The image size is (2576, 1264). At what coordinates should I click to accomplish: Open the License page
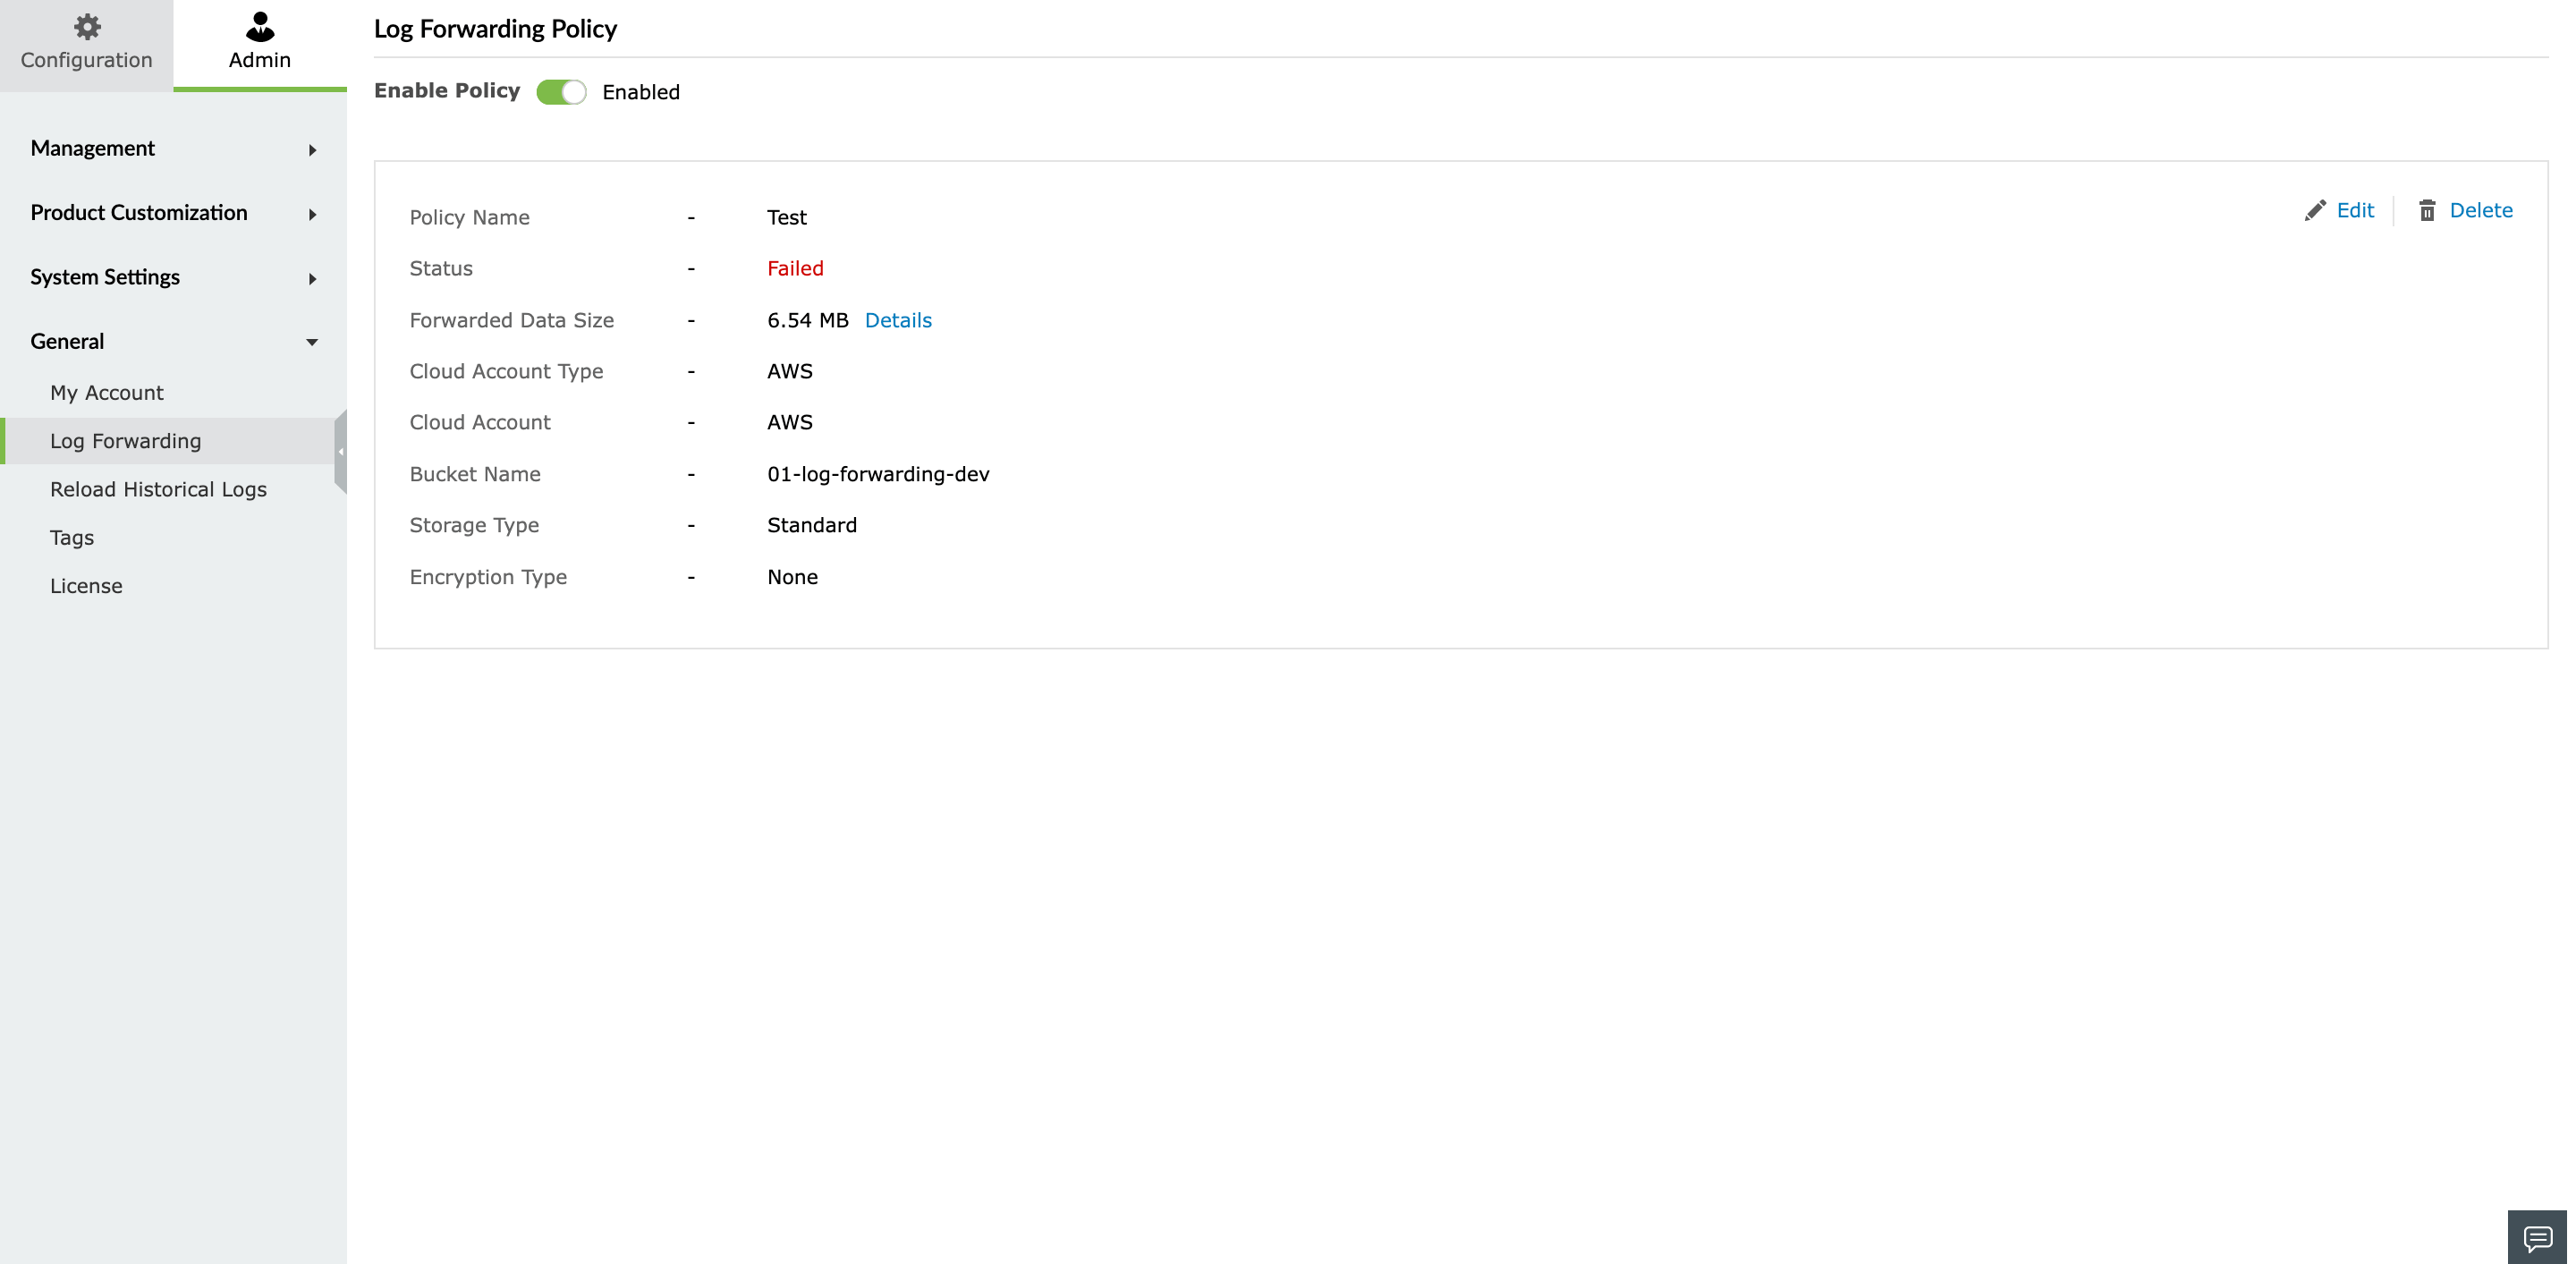point(87,586)
